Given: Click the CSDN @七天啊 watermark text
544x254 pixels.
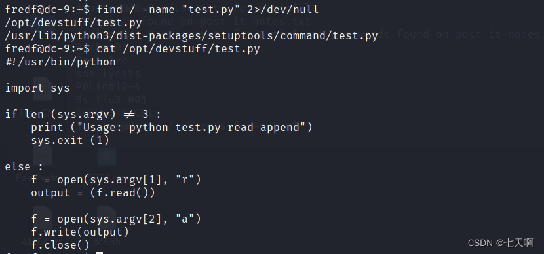Looking at the screenshot, I should [500, 243].
